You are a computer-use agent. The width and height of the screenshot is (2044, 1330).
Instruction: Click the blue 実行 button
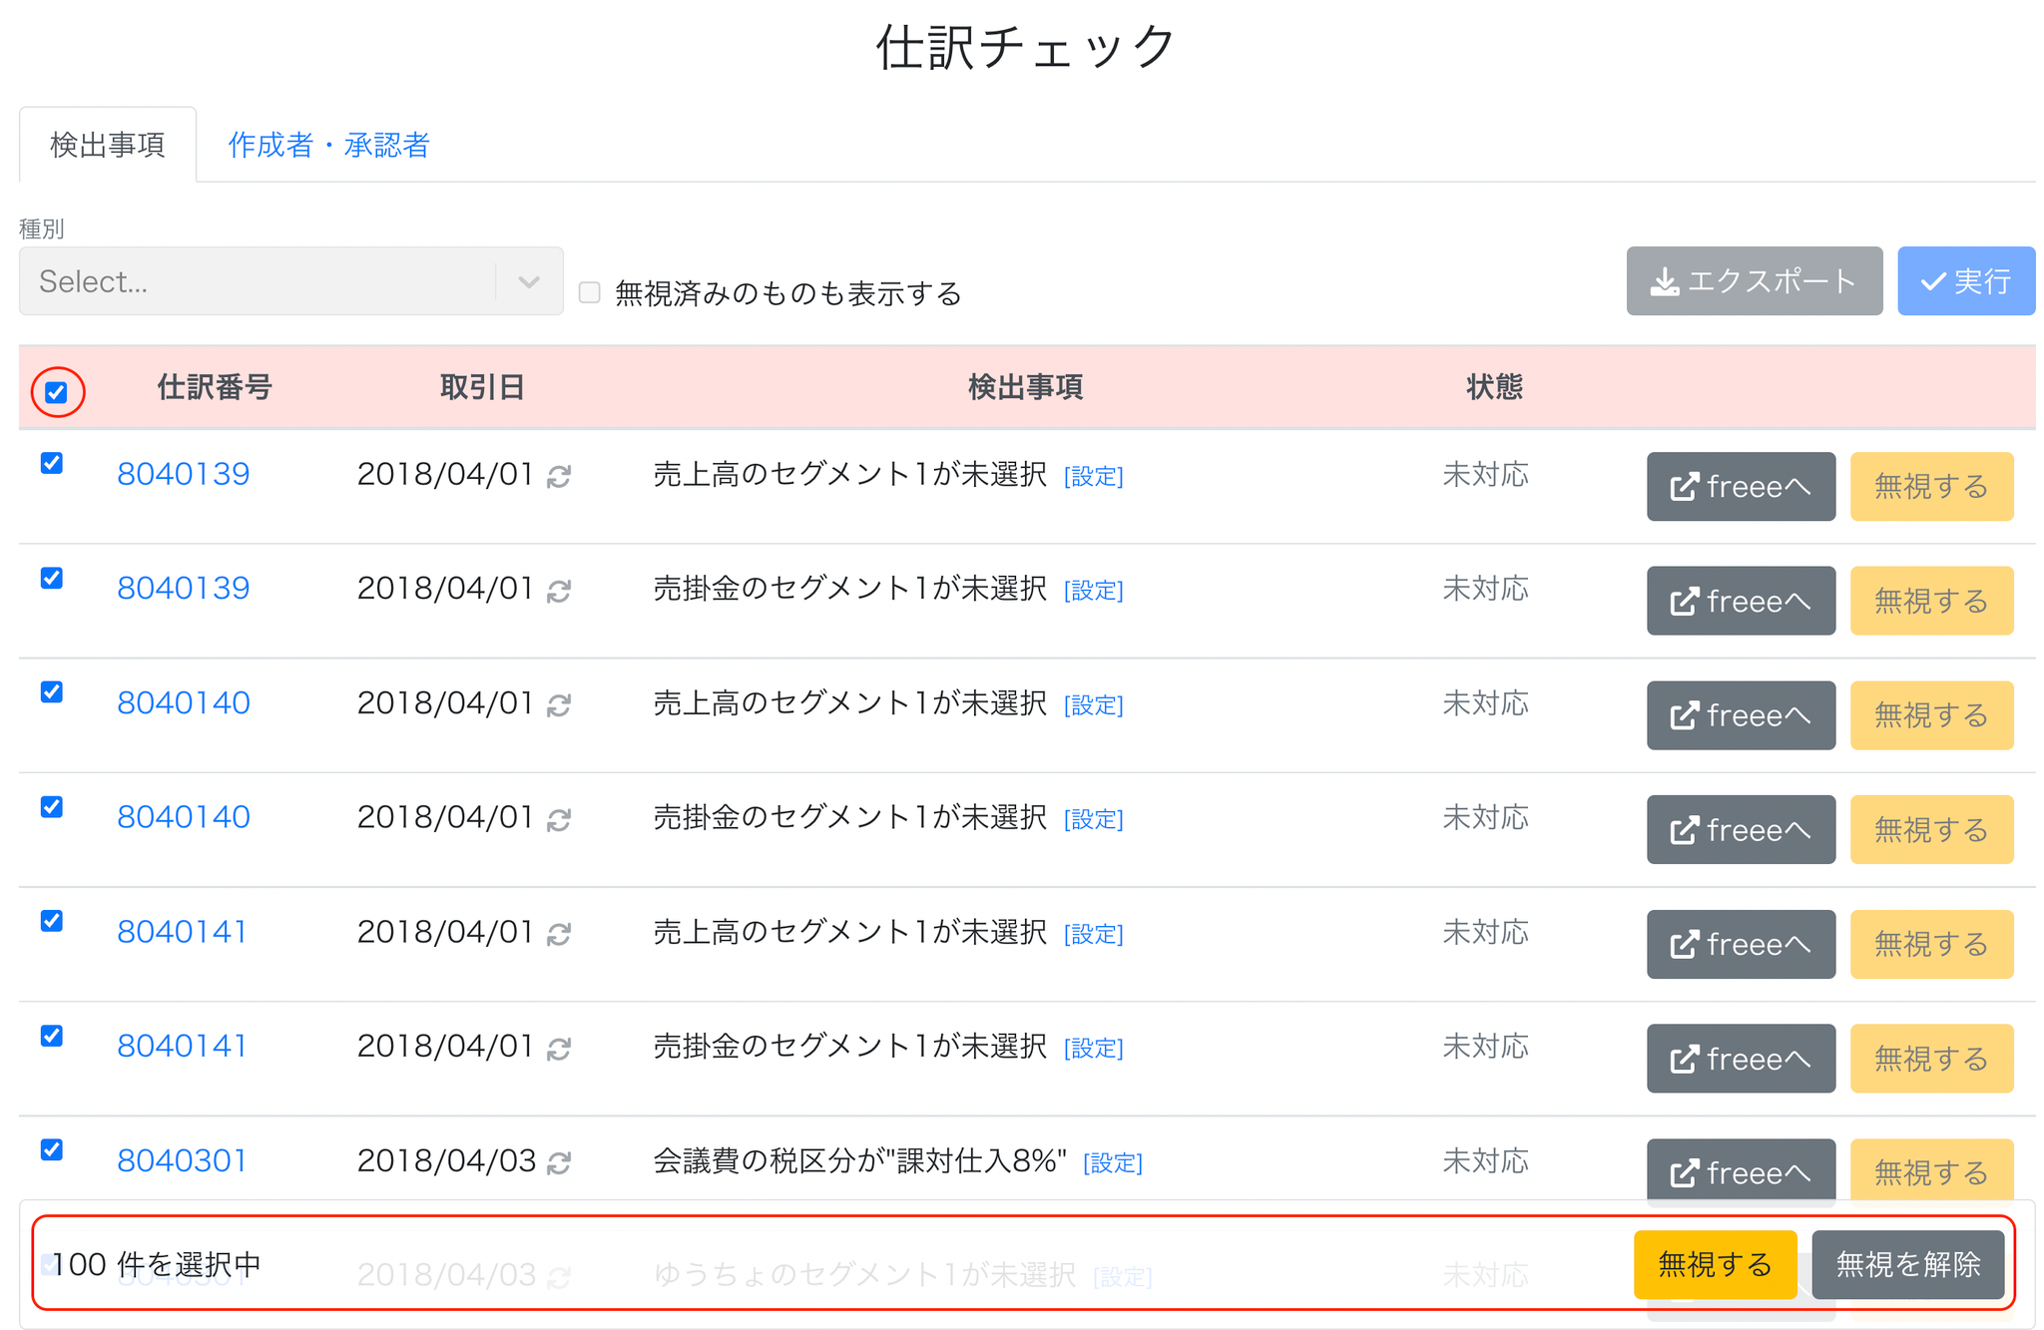tap(1965, 281)
